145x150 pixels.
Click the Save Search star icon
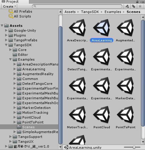(x=140, y=6)
